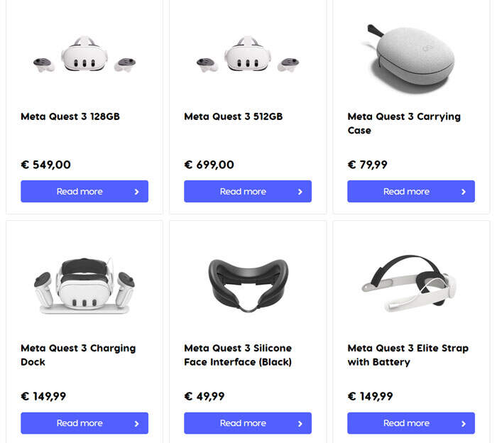Click chevron arrow on Charging Dock button
497x443 pixels.
pyautogui.click(x=136, y=423)
